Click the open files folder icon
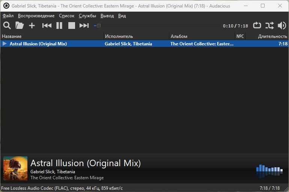The height and width of the screenshot is (192, 289). click(x=19, y=25)
